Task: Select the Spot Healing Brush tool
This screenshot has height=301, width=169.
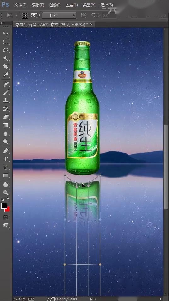Action: pos(6,84)
